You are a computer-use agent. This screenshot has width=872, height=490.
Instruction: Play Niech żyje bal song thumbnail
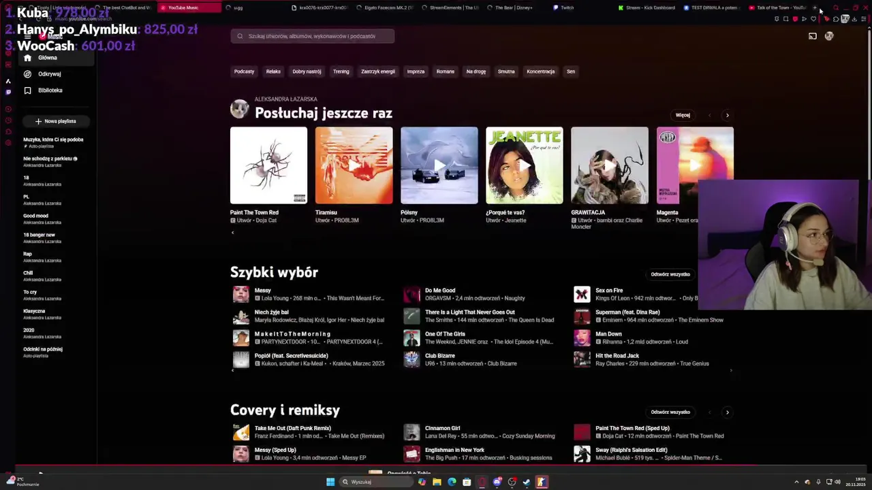[241, 316]
